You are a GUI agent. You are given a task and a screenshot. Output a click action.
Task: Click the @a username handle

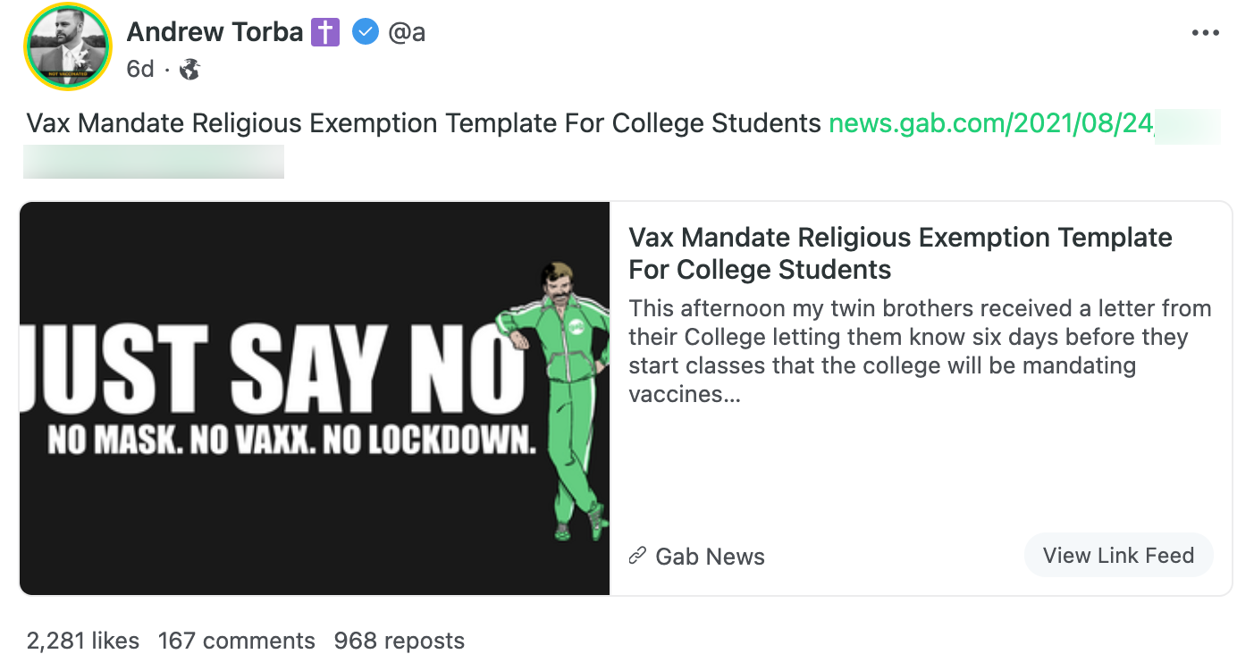(407, 33)
